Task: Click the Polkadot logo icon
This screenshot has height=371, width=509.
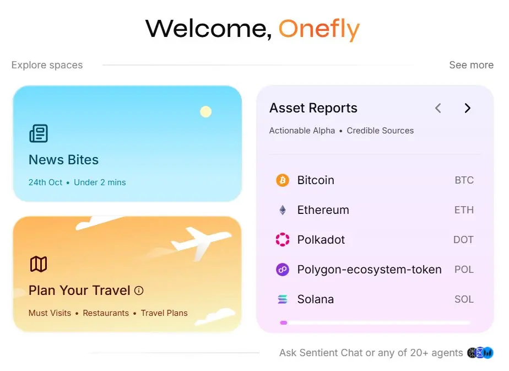Action: (x=282, y=240)
